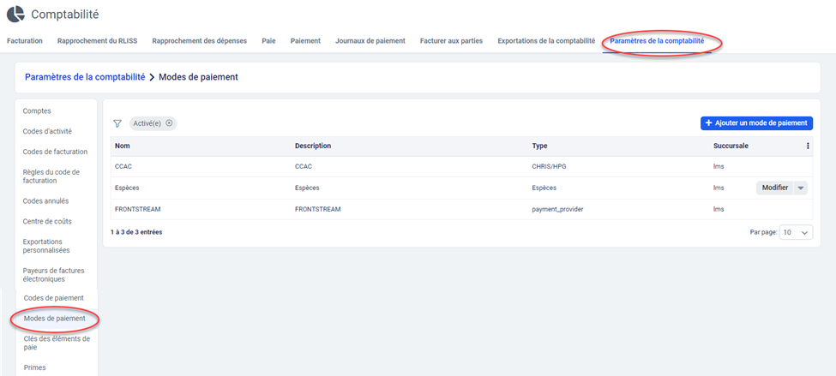
Task: Open the Rapprochement du RLISS tab
Action: pos(97,40)
